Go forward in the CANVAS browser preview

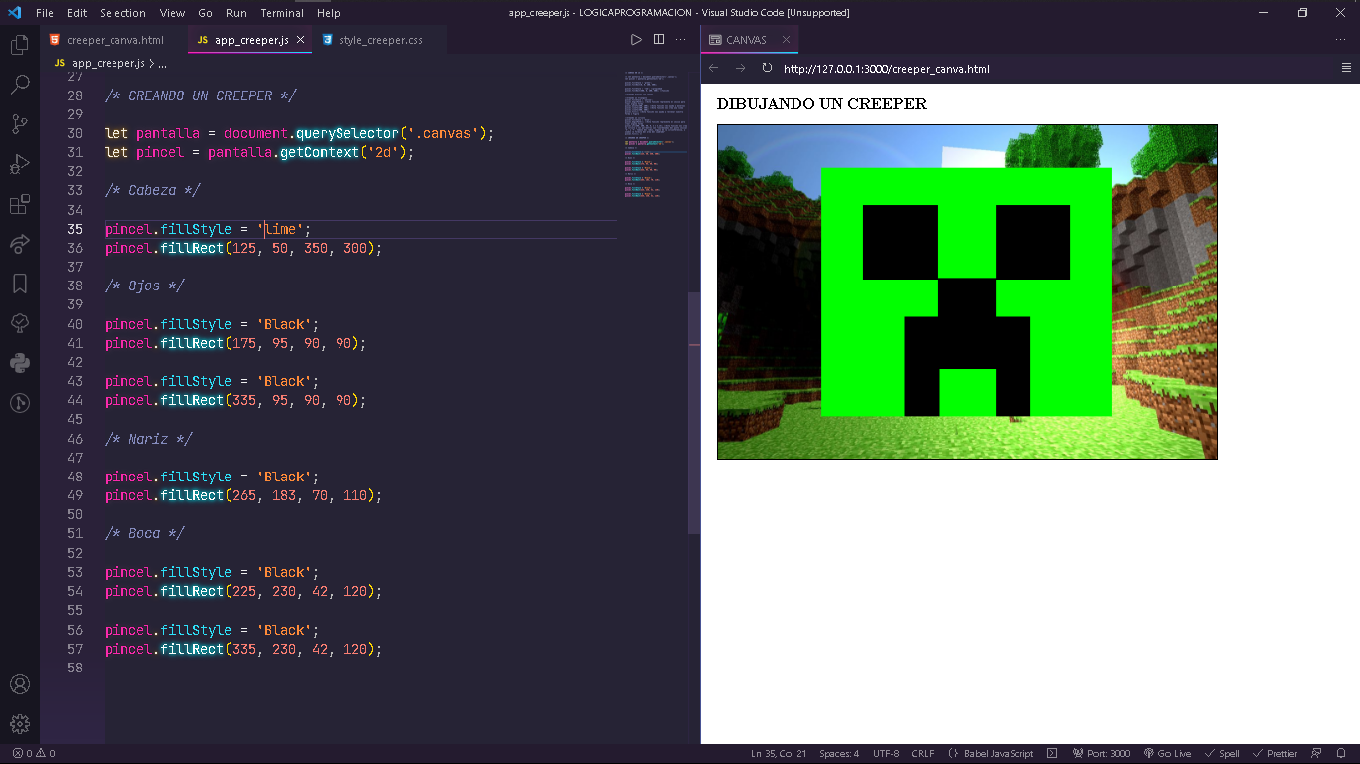click(x=740, y=68)
